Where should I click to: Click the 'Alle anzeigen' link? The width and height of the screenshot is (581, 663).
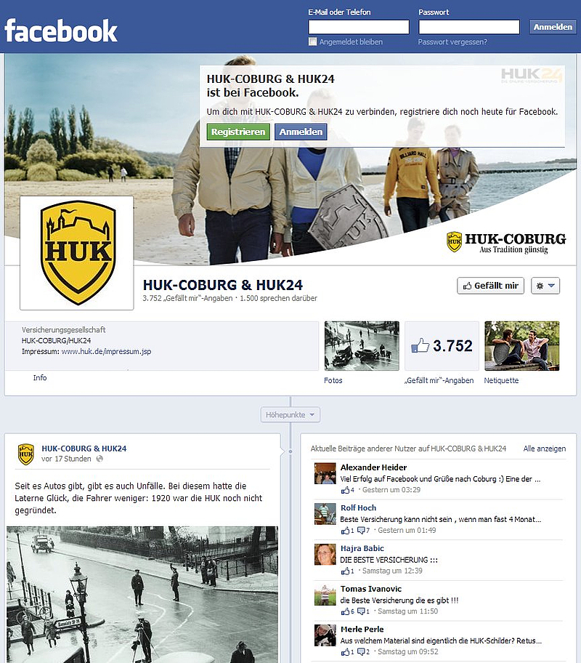click(544, 449)
